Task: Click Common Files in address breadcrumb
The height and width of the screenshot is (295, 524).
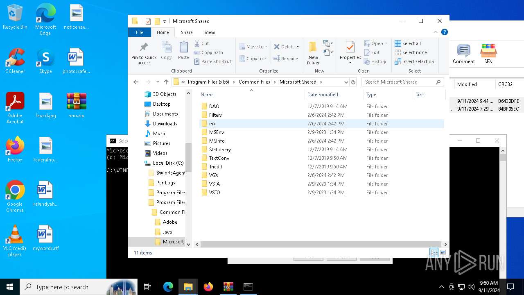Action: [254, 82]
